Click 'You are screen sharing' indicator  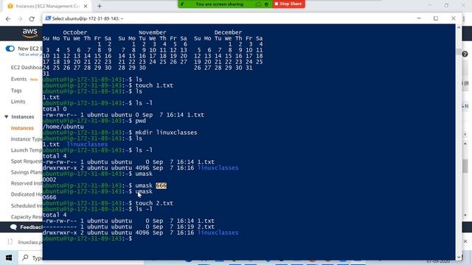220,4
